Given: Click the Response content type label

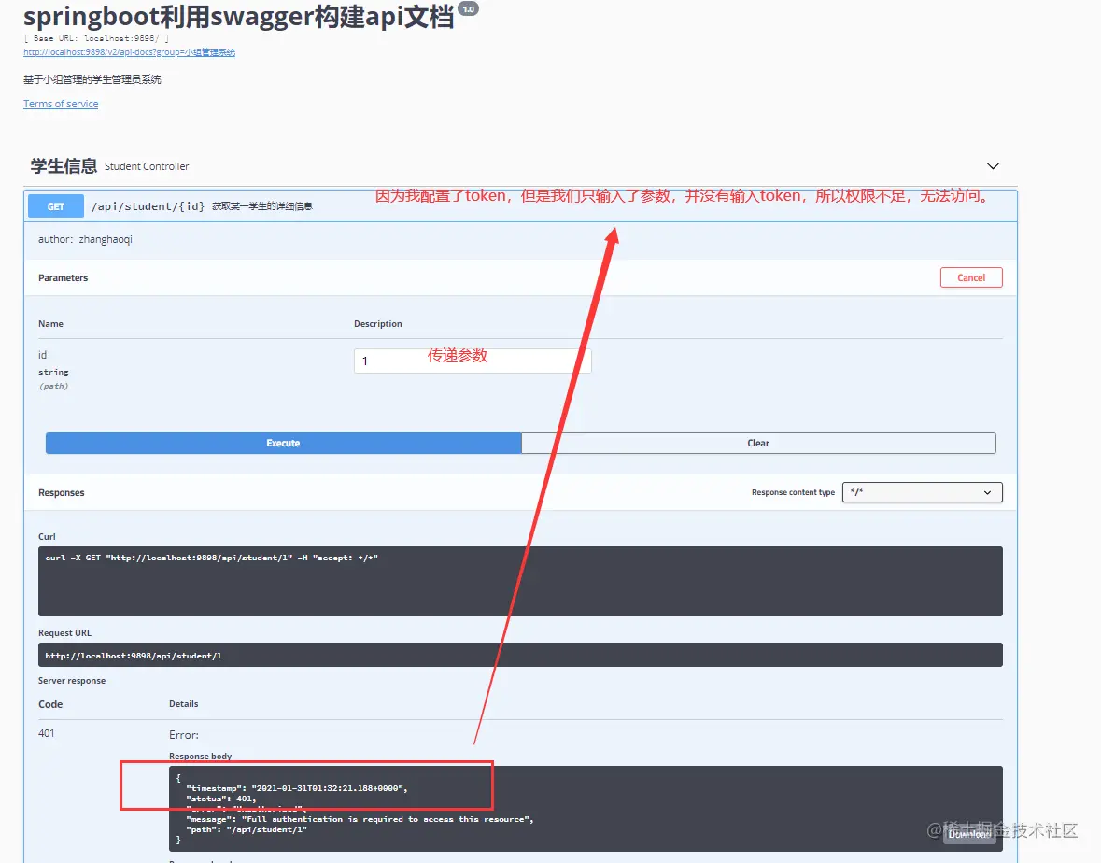Looking at the screenshot, I should tap(793, 492).
